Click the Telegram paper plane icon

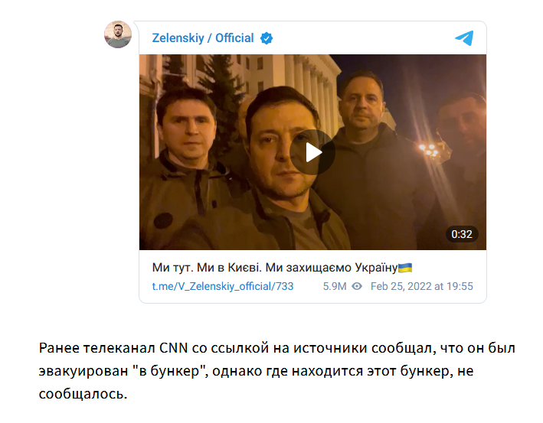[464, 38]
